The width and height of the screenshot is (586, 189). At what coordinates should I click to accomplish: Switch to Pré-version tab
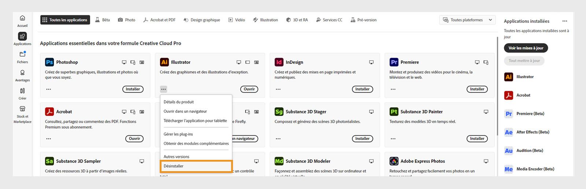pyautogui.click(x=363, y=20)
